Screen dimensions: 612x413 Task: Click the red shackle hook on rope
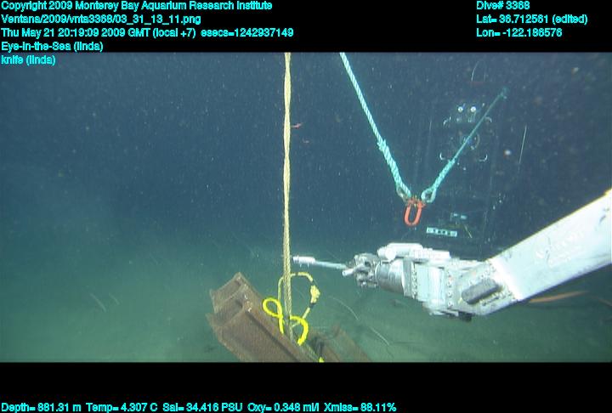413,211
